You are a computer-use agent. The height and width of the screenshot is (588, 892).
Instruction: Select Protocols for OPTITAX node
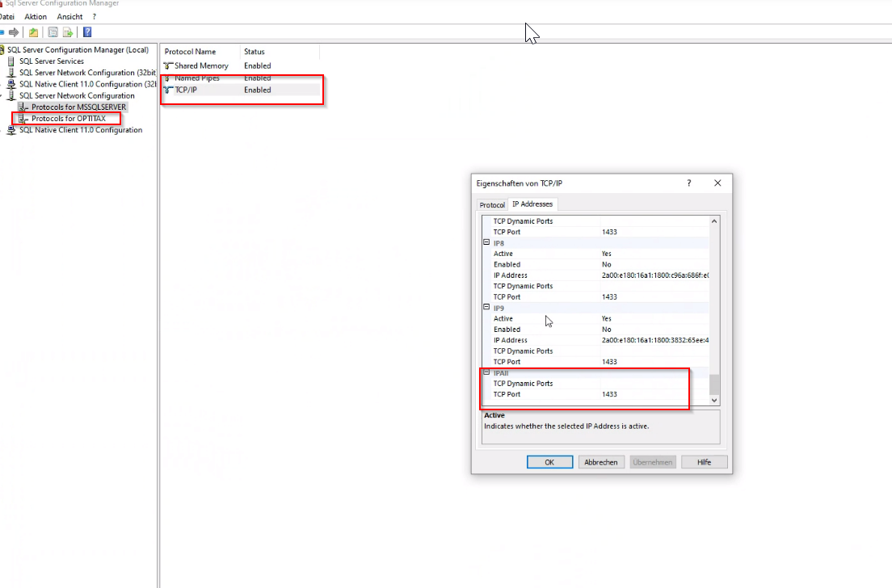pyautogui.click(x=68, y=119)
